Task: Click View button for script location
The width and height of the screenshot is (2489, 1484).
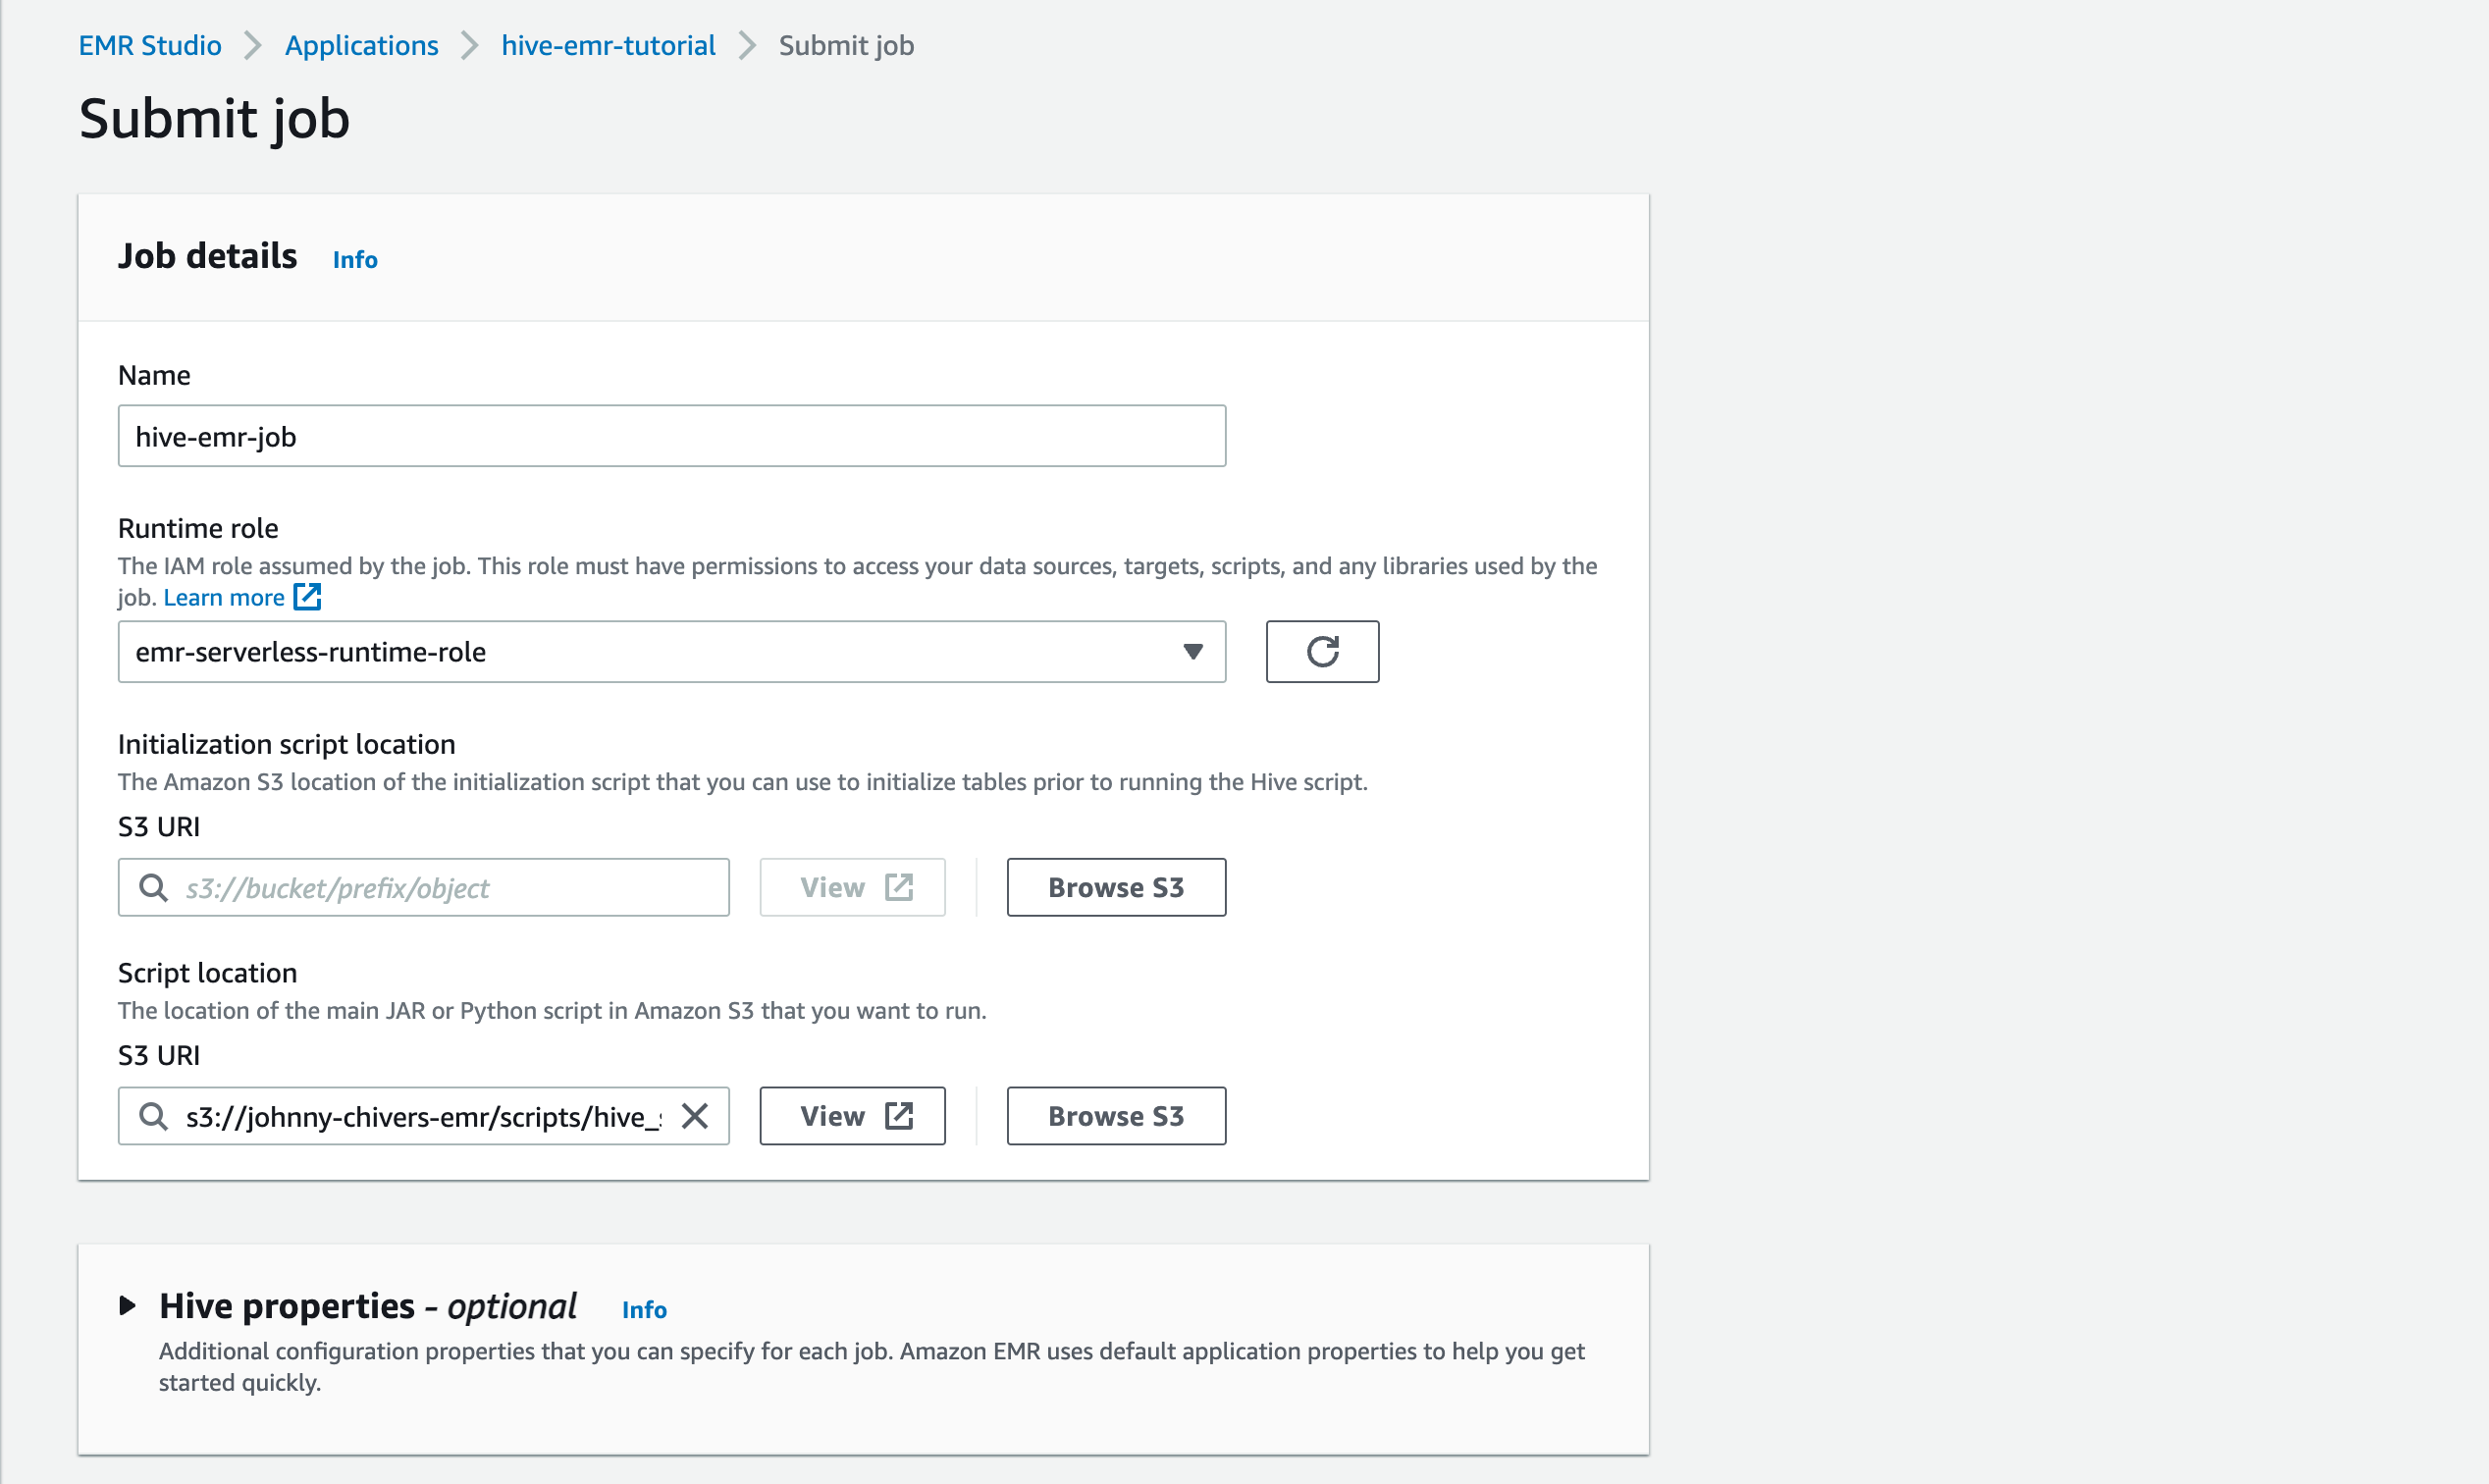Action: [x=852, y=1116]
